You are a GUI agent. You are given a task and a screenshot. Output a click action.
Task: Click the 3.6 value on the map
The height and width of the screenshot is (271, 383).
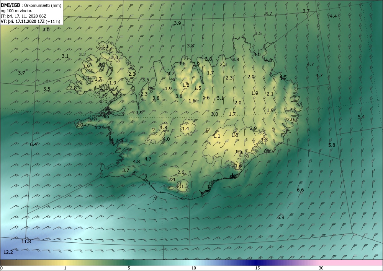tap(182, 64)
